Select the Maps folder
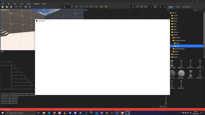The image size is (205, 115). coord(174,29)
